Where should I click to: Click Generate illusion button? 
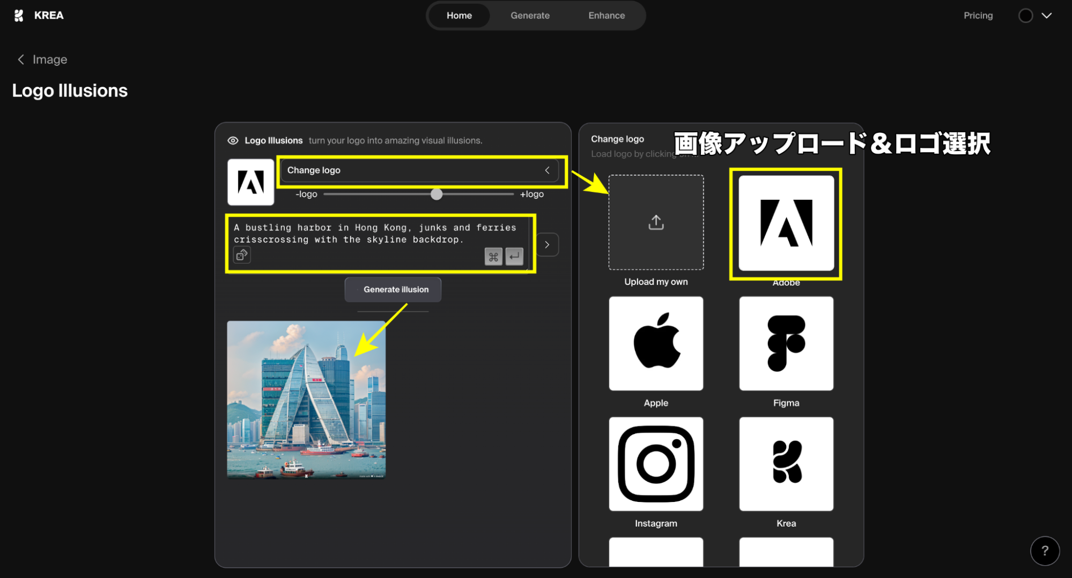tap(393, 290)
